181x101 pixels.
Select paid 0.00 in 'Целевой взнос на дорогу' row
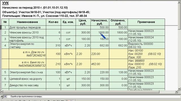[x=118, y=79]
